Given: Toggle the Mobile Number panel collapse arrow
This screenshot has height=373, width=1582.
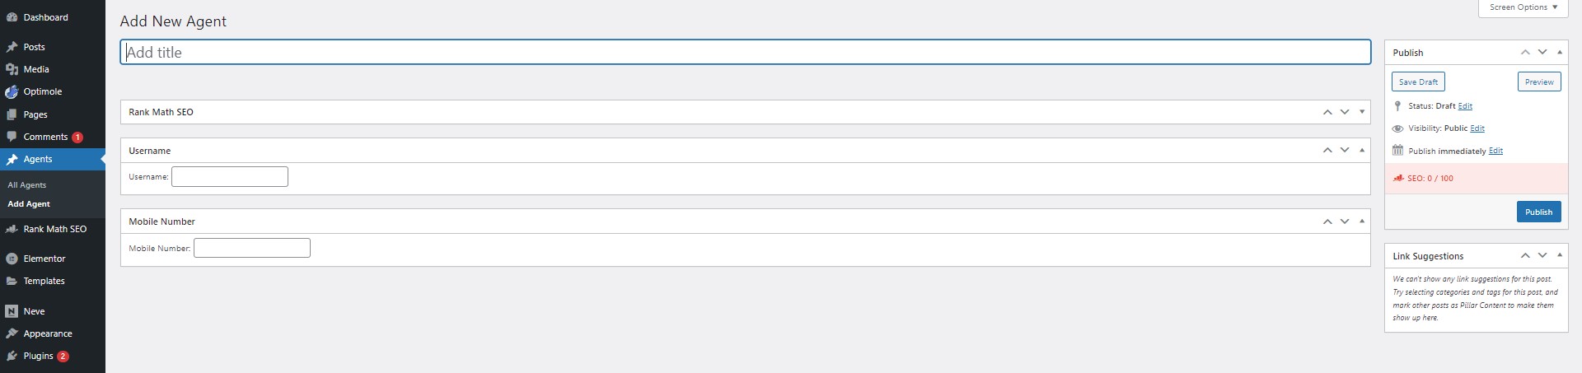Looking at the screenshot, I should pos(1362,221).
